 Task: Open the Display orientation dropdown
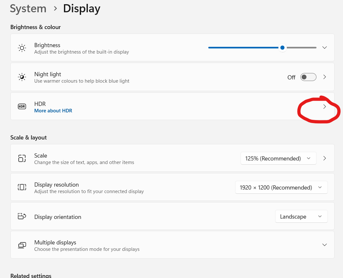[301, 217]
